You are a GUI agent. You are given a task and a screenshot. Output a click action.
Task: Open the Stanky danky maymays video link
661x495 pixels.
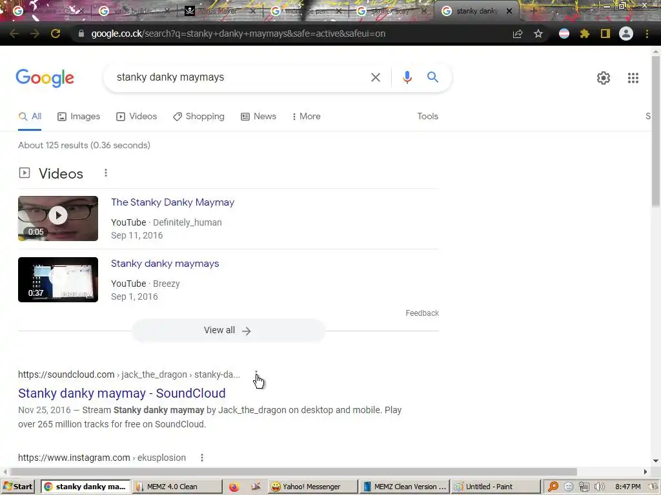(165, 264)
